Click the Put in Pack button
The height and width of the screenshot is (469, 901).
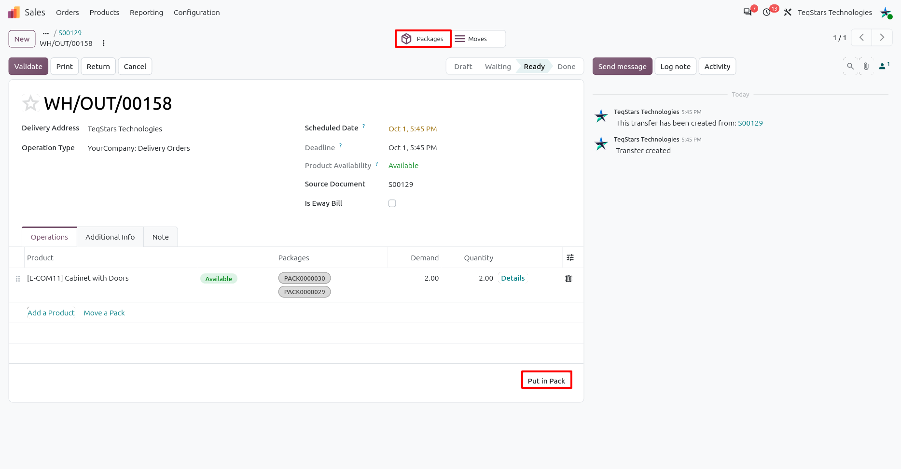coord(546,381)
